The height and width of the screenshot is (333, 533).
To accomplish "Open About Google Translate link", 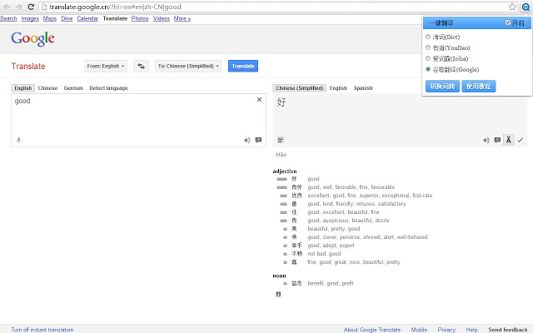I will (372, 330).
